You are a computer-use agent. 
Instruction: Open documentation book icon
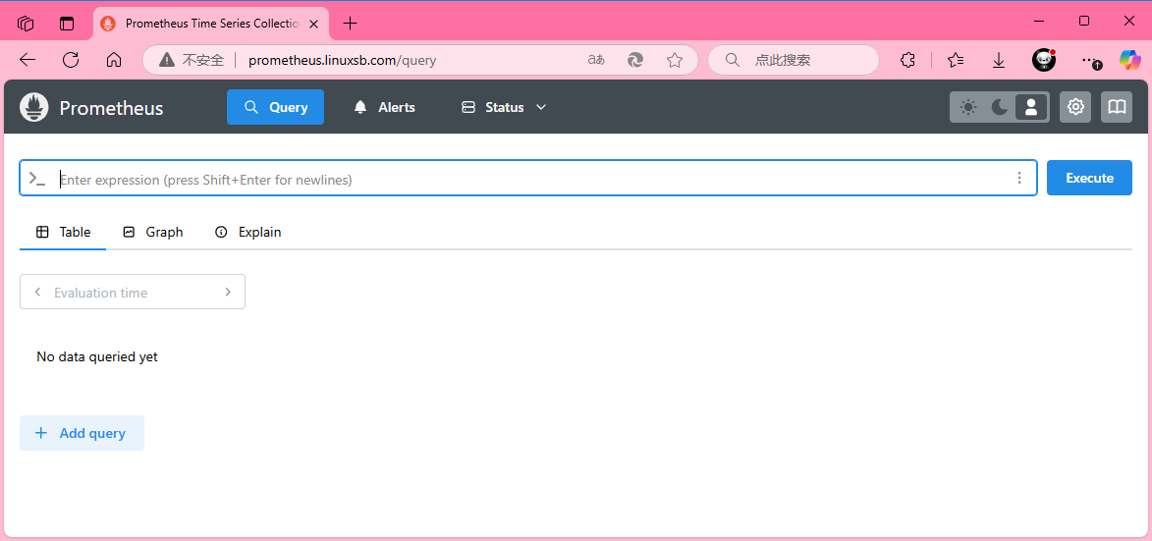point(1117,107)
